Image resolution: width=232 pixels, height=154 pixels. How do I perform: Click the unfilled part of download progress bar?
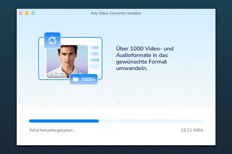(151, 121)
